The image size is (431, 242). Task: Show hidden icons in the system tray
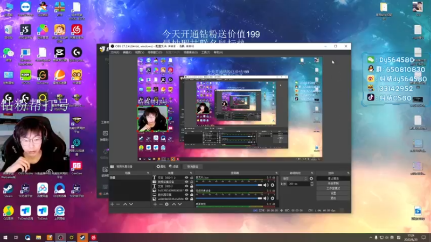click(371, 238)
